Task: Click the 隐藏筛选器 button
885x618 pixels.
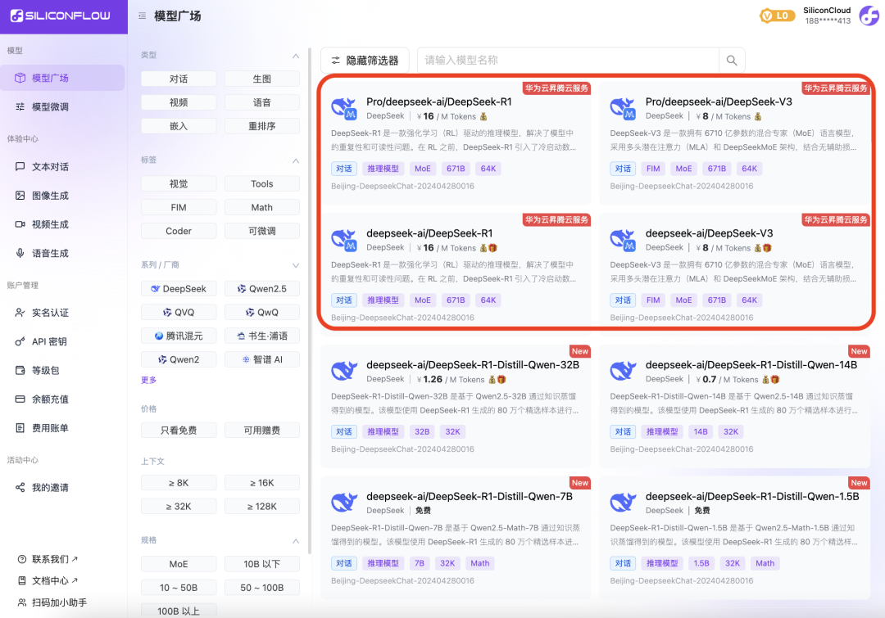Action: (x=365, y=60)
